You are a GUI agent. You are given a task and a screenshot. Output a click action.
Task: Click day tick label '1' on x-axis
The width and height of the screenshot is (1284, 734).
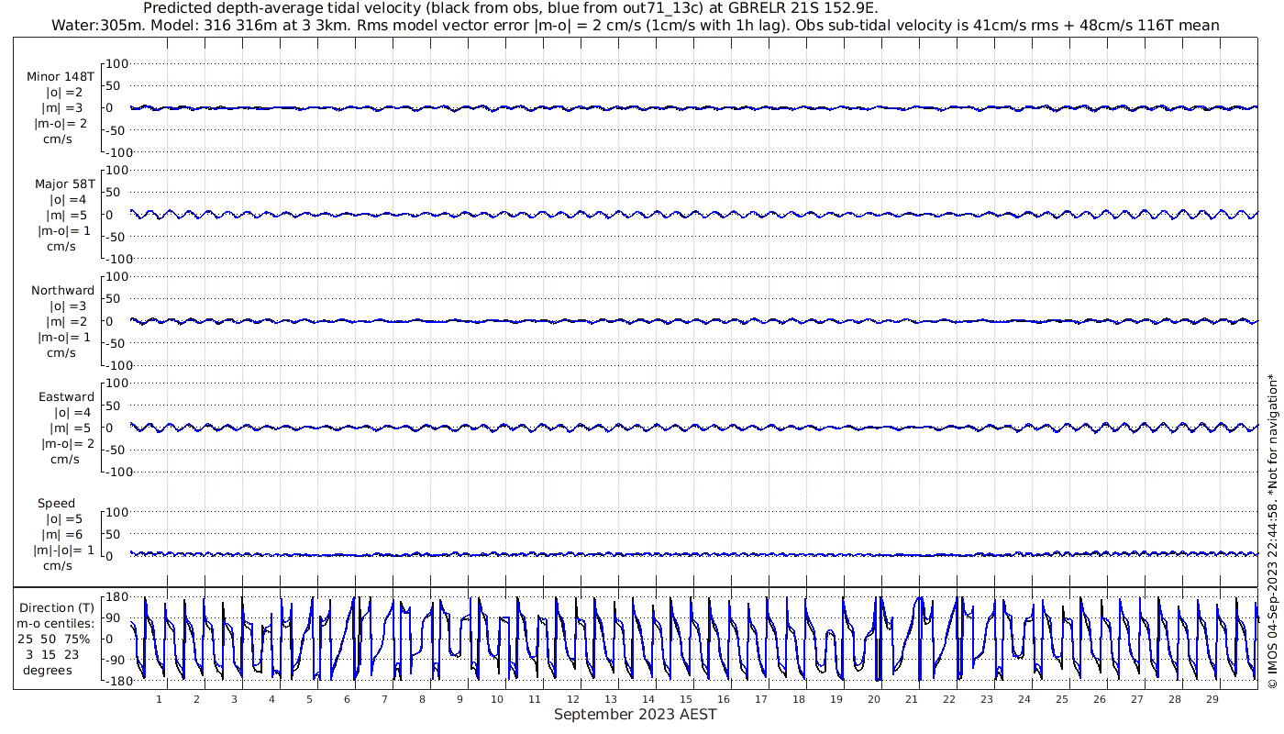(160, 699)
